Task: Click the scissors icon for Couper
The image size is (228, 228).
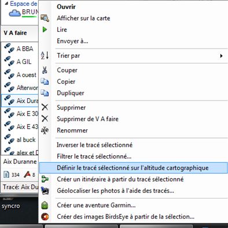Action: click(45, 70)
